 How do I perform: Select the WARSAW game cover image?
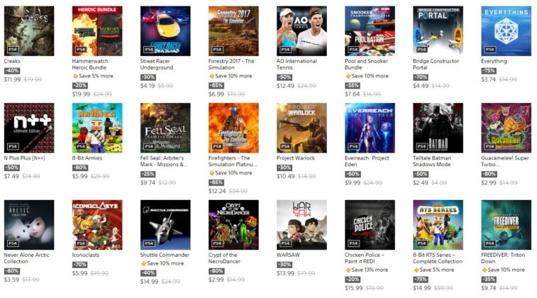click(x=301, y=225)
